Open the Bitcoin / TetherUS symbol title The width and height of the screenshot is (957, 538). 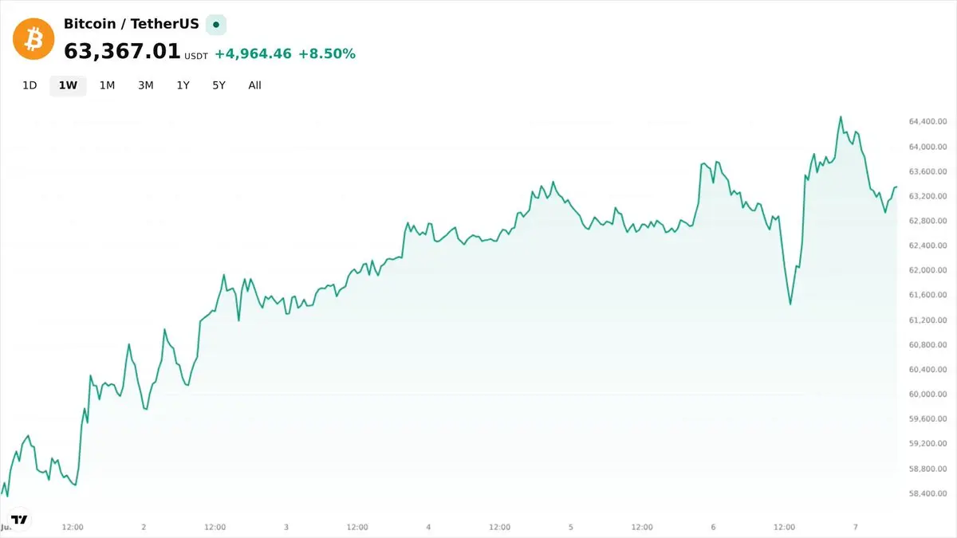pos(132,24)
